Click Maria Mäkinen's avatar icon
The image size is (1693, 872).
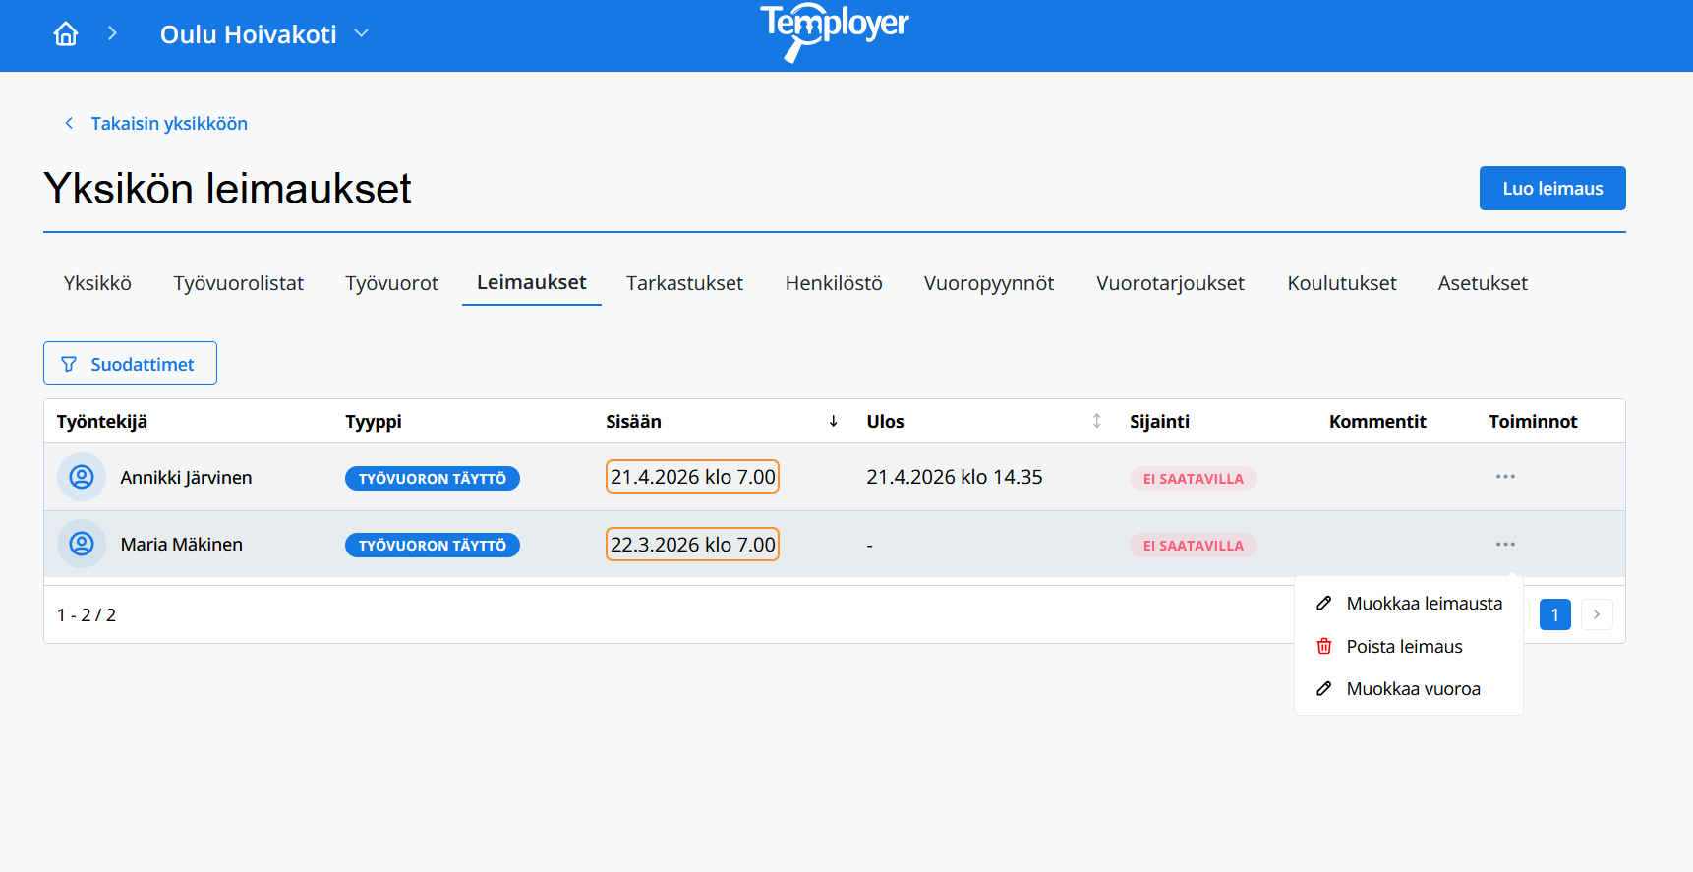click(82, 544)
